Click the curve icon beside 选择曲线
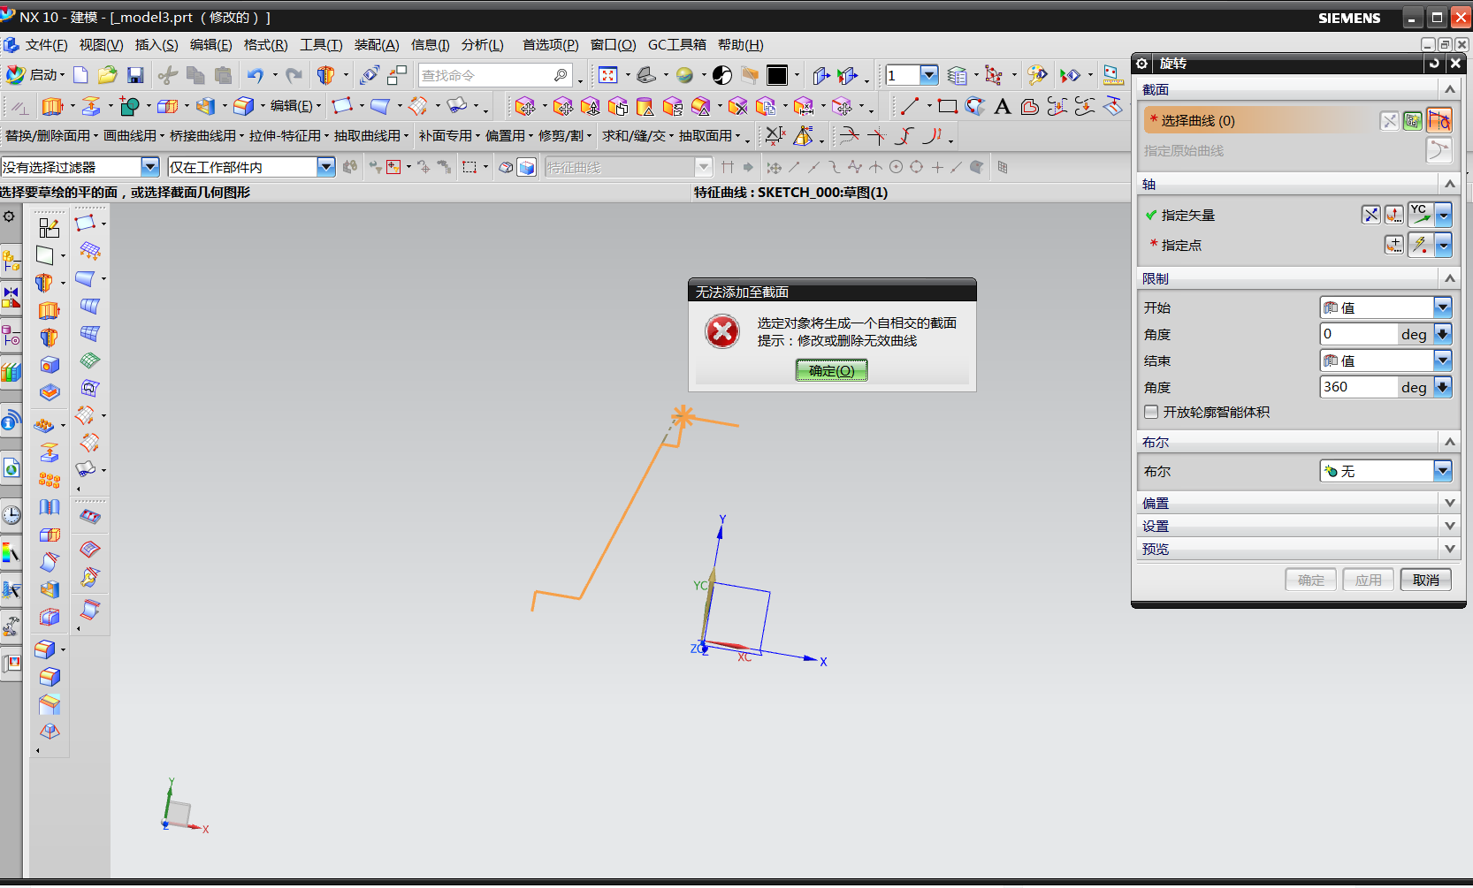 tap(1439, 120)
